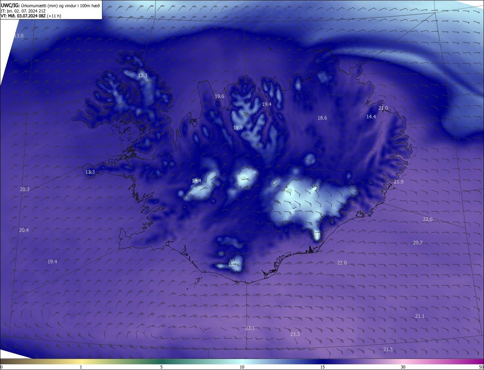Click the "50" label on the color scale
Image resolution: width=484 pixels, height=370 pixels.
point(481,367)
